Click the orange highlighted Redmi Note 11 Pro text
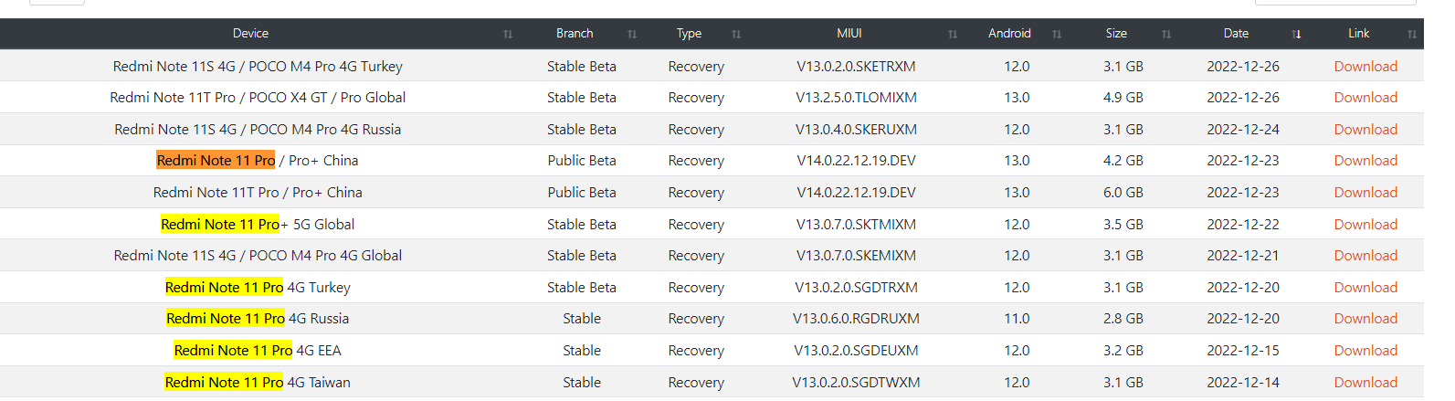1455x401 pixels. pyautogui.click(x=216, y=161)
